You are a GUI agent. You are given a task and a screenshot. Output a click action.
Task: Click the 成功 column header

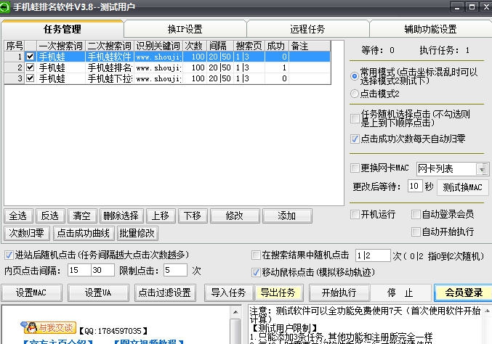pos(276,46)
